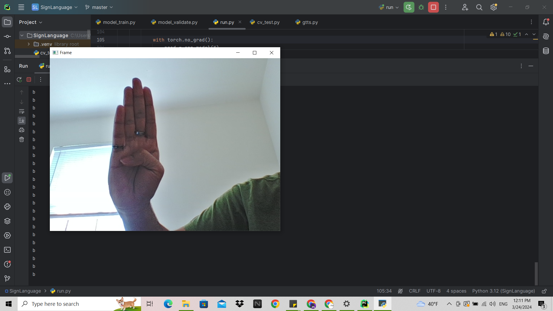The height and width of the screenshot is (311, 553).
Task: Open the Python Packages tool window
Action: point(7,221)
